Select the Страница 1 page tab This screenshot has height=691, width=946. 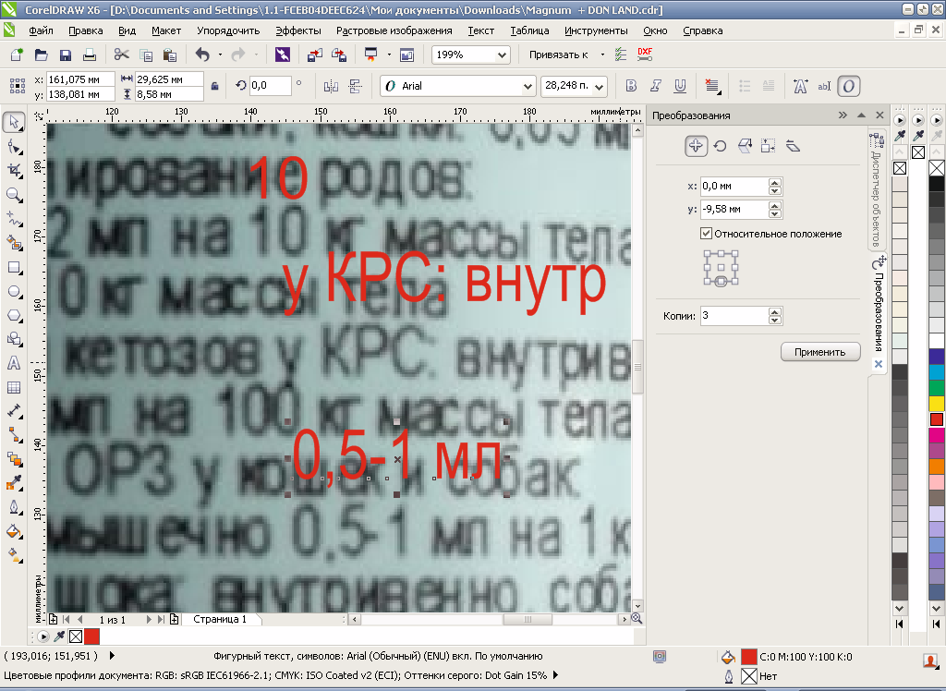(220, 619)
